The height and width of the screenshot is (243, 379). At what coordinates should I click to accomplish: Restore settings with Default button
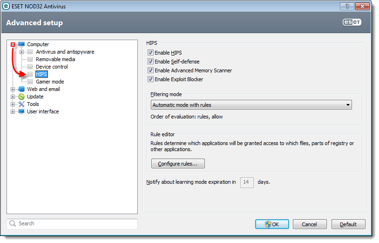[x=348, y=224]
